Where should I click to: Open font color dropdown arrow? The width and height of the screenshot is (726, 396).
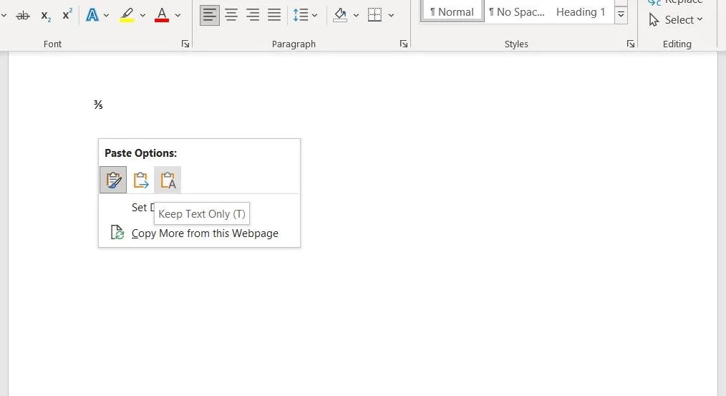[178, 15]
